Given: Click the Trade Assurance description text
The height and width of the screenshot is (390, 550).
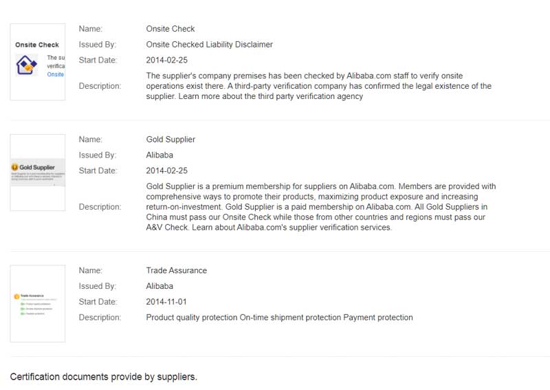Looking at the screenshot, I should coord(279,318).
